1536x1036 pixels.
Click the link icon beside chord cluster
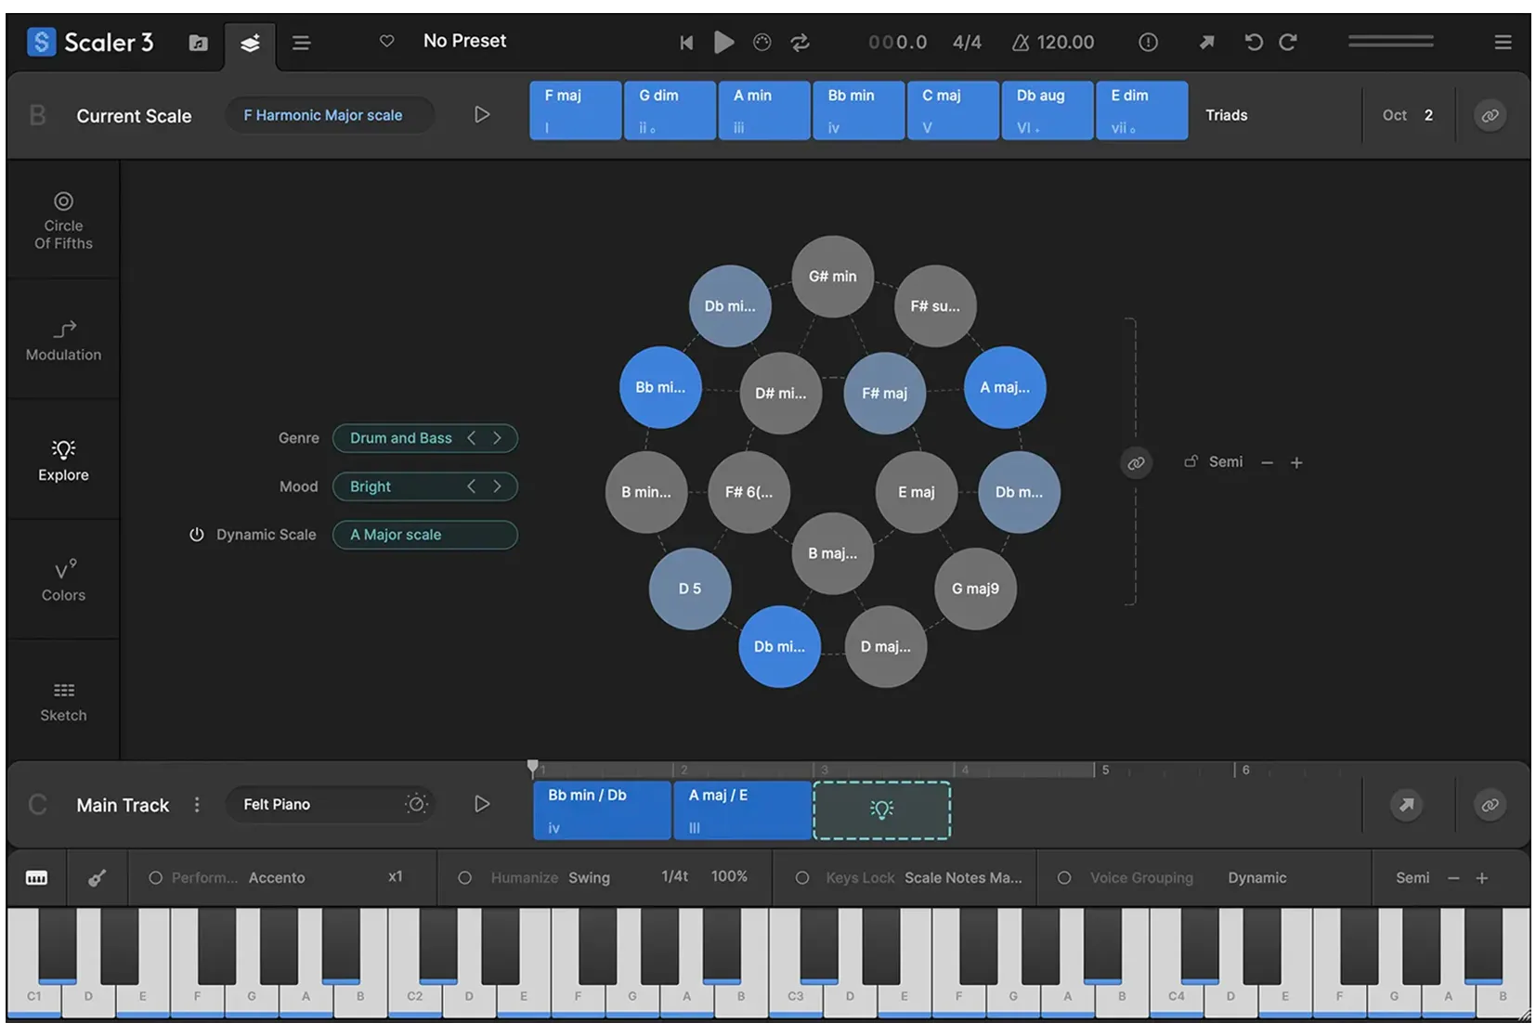click(x=1136, y=463)
